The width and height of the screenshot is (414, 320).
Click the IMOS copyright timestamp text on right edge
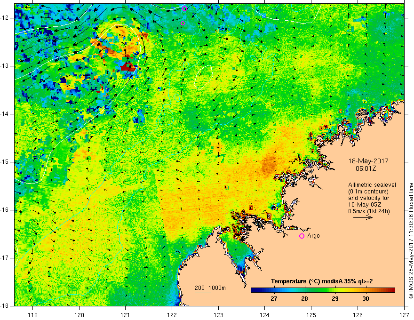(411, 240)
